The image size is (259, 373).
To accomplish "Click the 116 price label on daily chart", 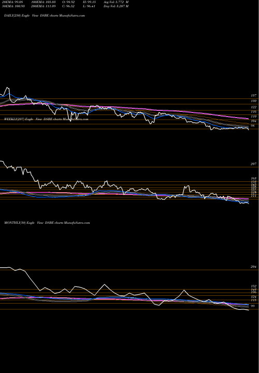I will click(253, 111).
